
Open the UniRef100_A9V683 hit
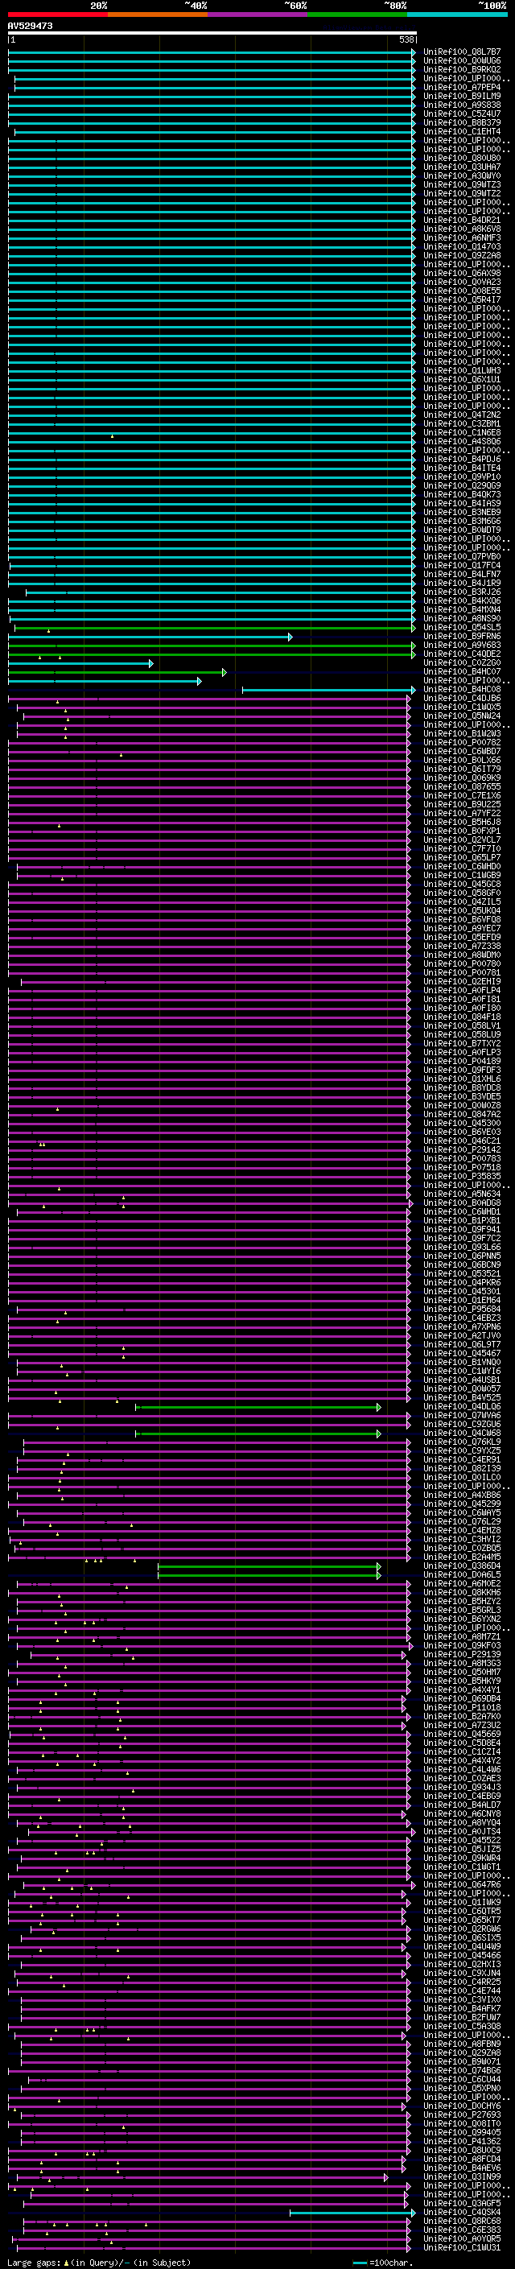(x=462, y=646)
